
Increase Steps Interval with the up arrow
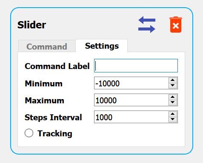pyautogui.click(x=173, y=114)
